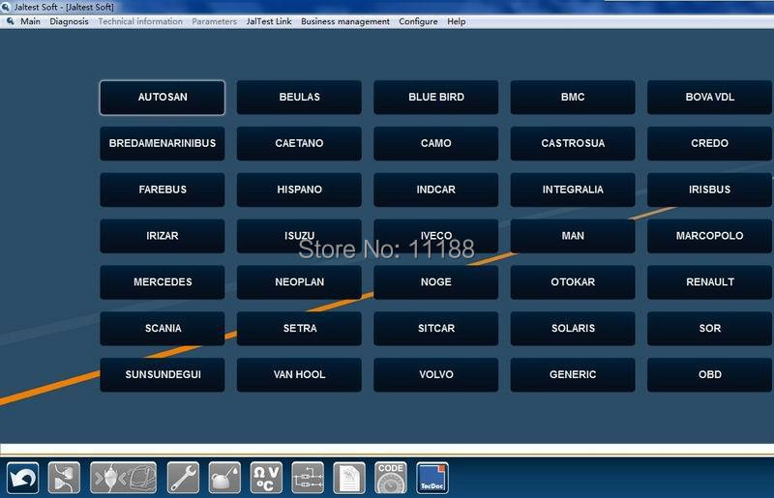The image size is (774, 498).
Task: Pick the SUNSUNDEGUI brand
Action: [x=163, y=374]
